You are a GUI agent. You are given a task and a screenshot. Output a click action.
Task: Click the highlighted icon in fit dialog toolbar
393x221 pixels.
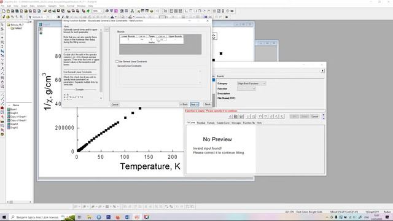click(236, 117)
